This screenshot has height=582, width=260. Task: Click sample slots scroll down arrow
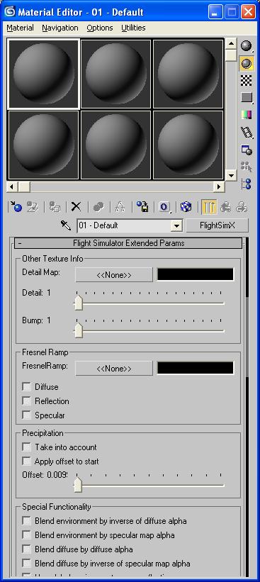pos(231,175)
